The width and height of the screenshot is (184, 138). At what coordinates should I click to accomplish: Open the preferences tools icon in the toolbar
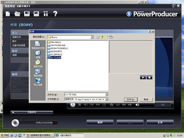coord(46,14)
